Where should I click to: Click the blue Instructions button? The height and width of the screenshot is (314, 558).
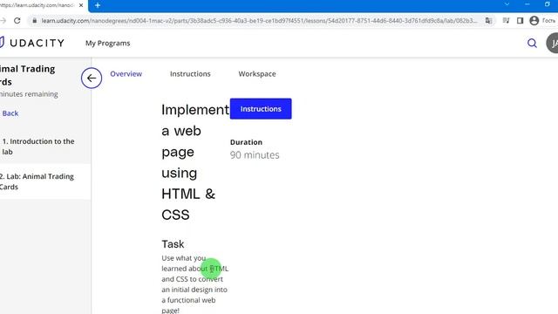(261, 108)
